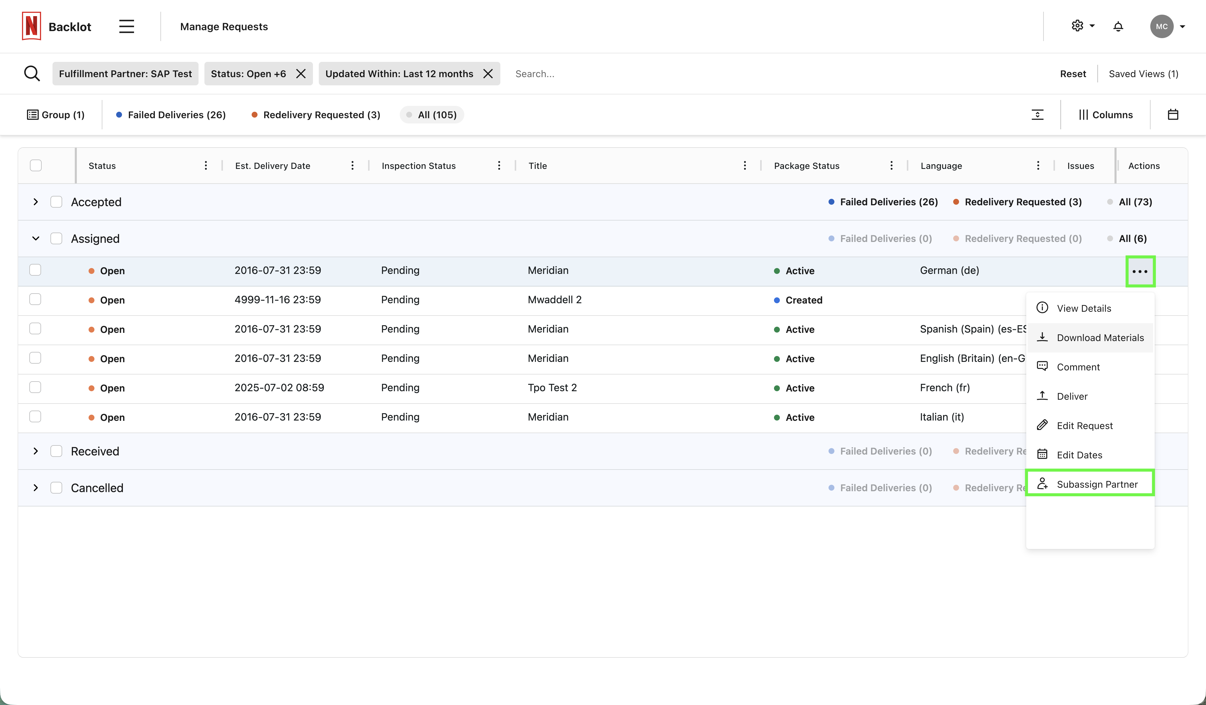This screenshot has width=1206, height=705.
Task: Open Status column options menu
Action: click(x=206, y=166)
